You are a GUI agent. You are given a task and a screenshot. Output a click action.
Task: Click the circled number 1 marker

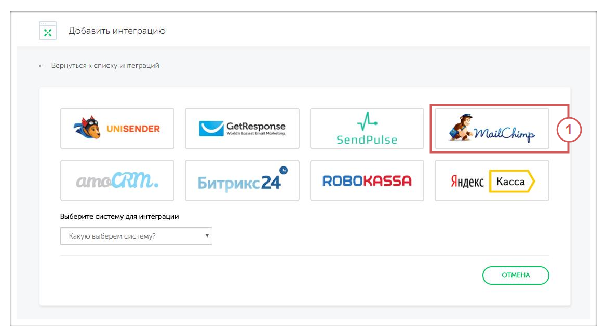click(x=569, y=130)
